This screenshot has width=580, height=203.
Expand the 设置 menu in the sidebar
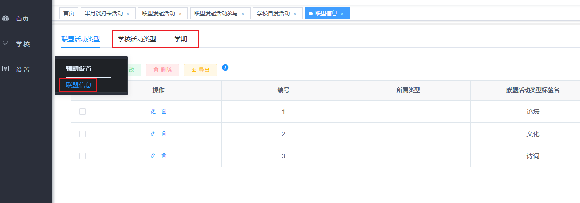pyautogui.click(x=22, y=70)
